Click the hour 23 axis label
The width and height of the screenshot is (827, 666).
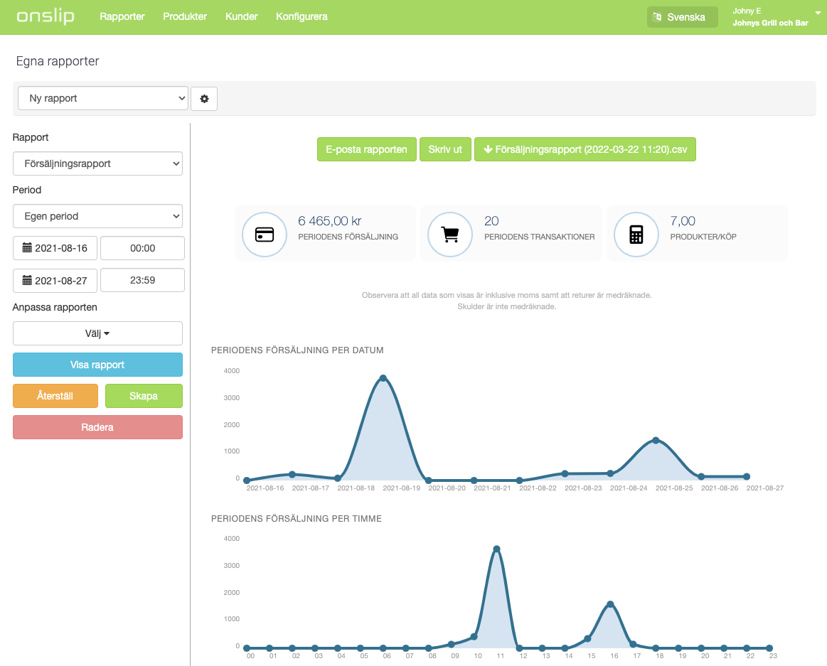pyautogui.click(x=773, y=656)
